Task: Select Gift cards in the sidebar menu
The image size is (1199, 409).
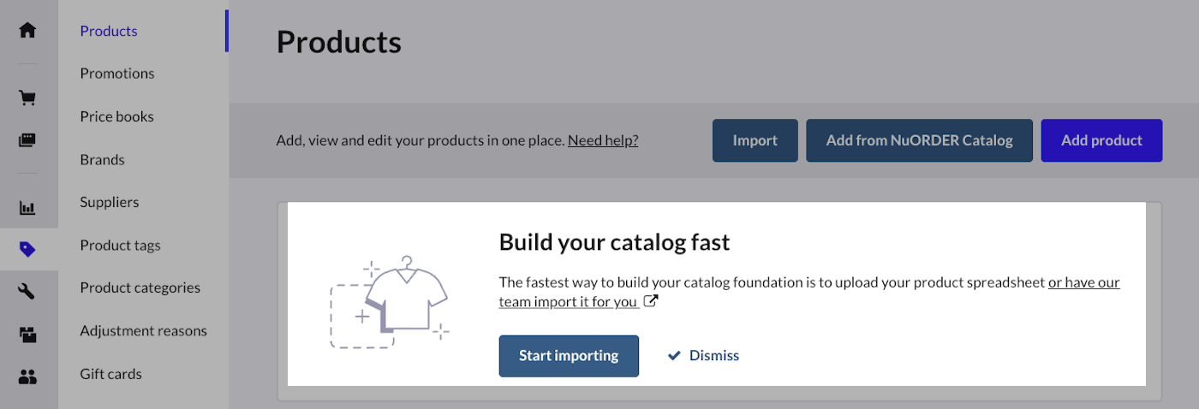Action: pos(110,374)
